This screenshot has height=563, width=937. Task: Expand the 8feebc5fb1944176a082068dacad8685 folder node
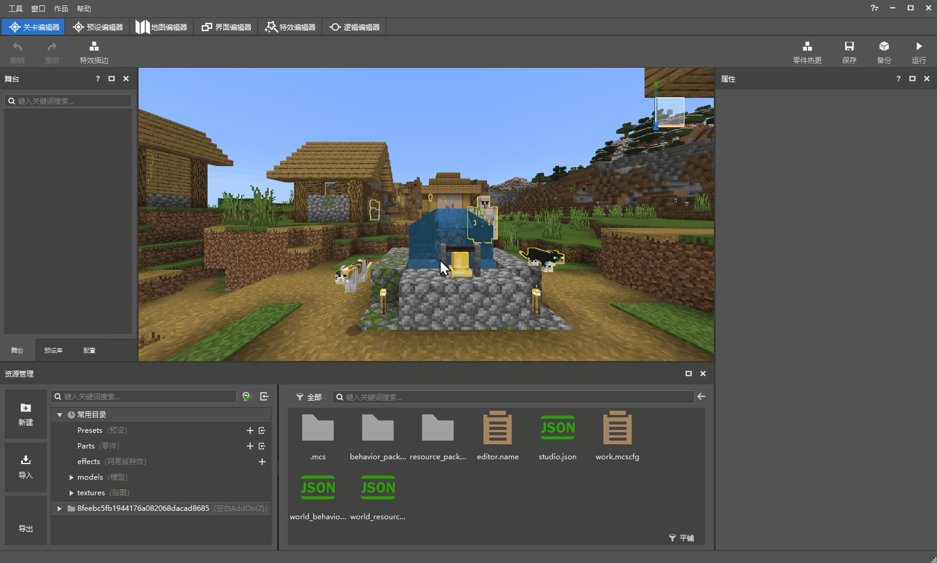pyautogui.click(x=59, y=508)
